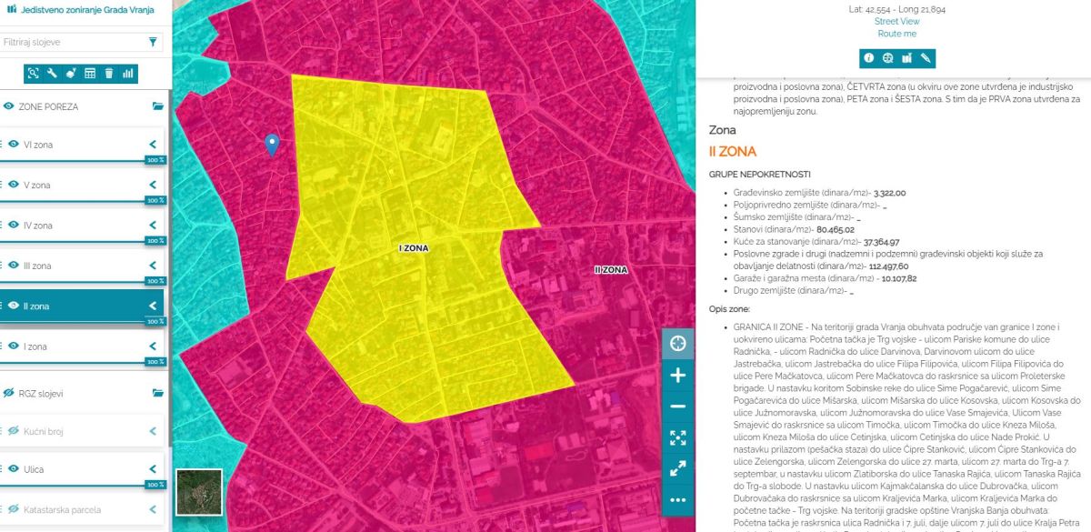Viewport: 1091px width, 532px height.
Task: Click the trash delete icon in layer toolbar
Action: click(x=109, y=74)
